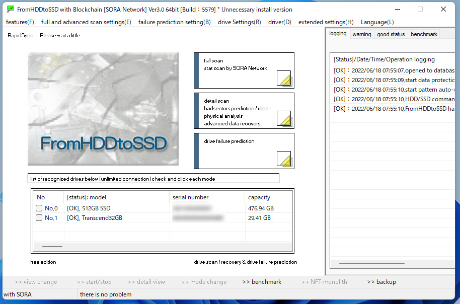Screen dimensions: 460x304
Task: Open full and advanced scan settings(E) menu
Action: click(x=86, y=22)
